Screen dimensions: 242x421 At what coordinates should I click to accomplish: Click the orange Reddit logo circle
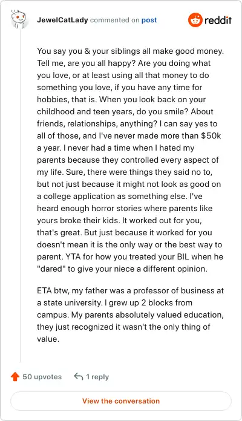[195, 20]
